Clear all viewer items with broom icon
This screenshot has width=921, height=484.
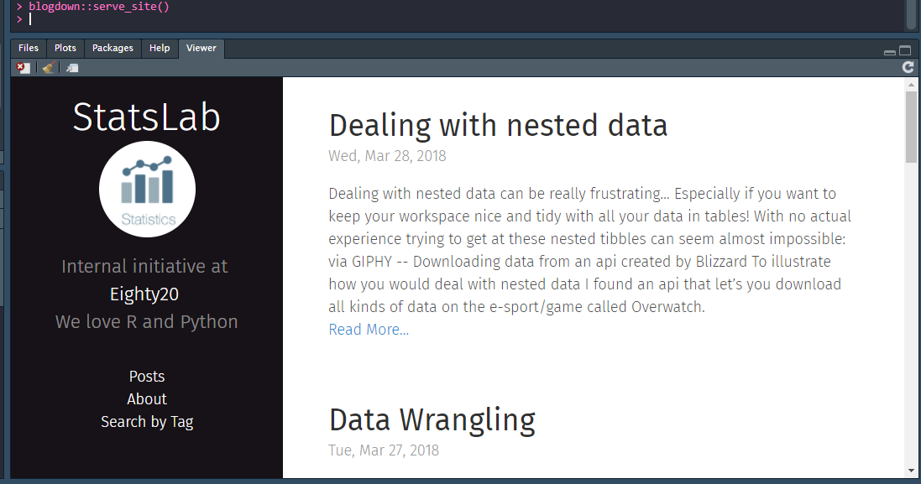pyautogui.click(x=49, y=68)
